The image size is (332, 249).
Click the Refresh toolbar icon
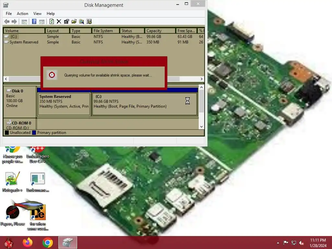52,21
